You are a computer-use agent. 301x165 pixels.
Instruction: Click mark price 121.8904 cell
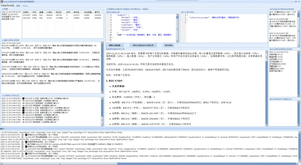click(59, 18)
